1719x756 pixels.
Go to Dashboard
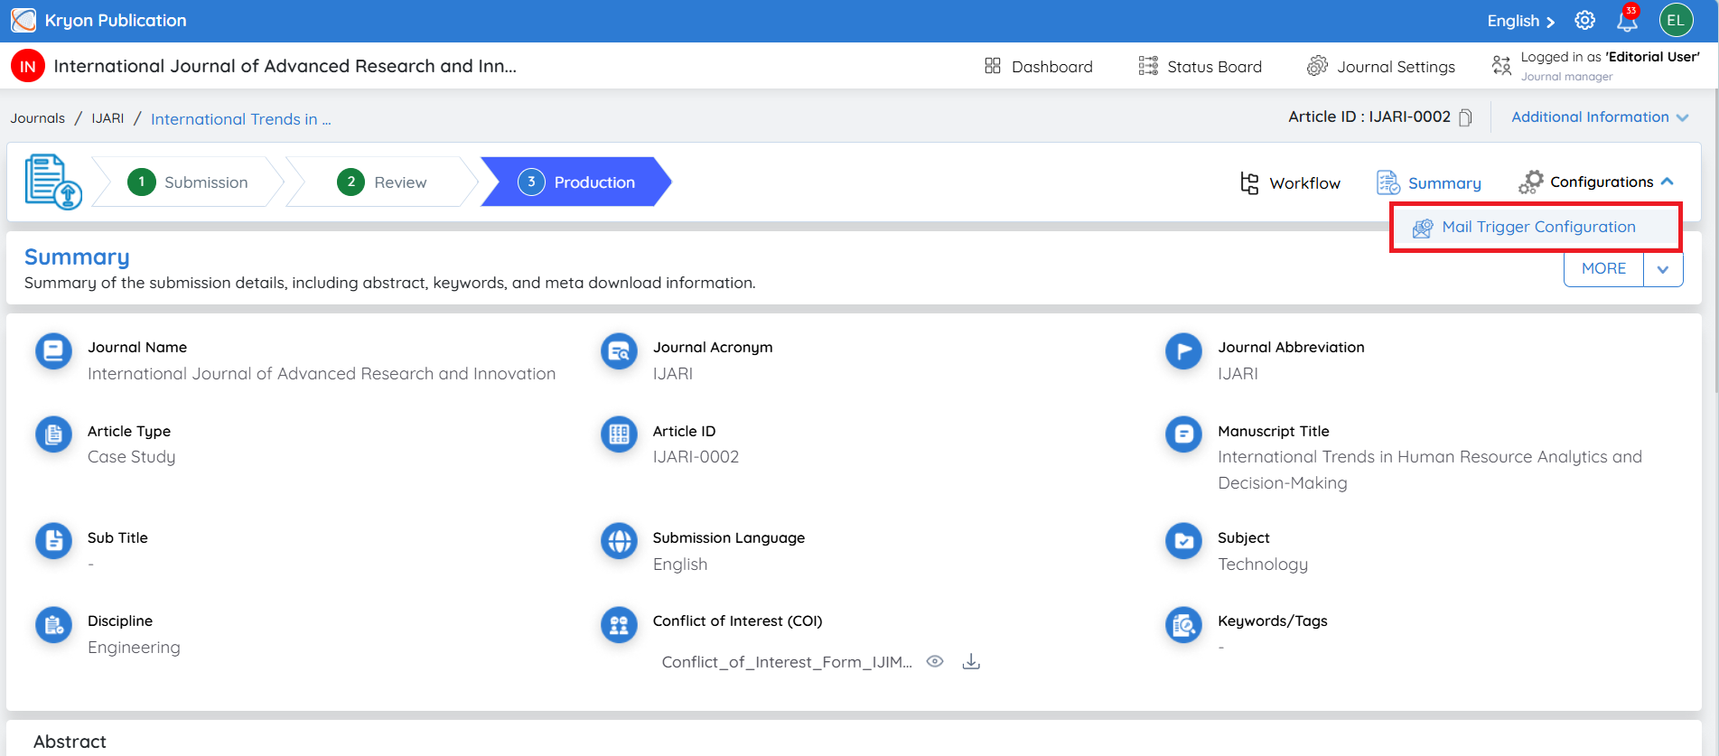pyautogui.click(x=1038, y=66)
